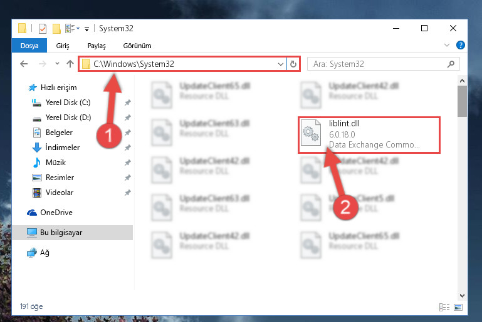This screenshot has width=482, height=322.
Task: Expand the ribbon with chevron
Action: [x=447, y=45]
